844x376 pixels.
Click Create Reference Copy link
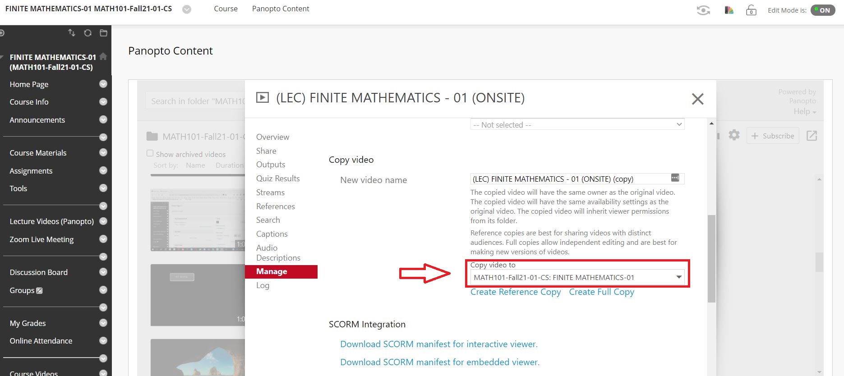515,292
